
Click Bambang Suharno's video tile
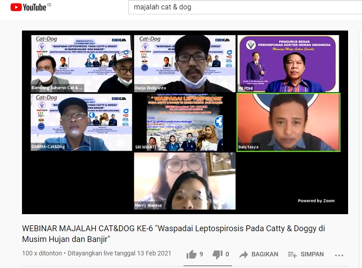pos(82,64)
